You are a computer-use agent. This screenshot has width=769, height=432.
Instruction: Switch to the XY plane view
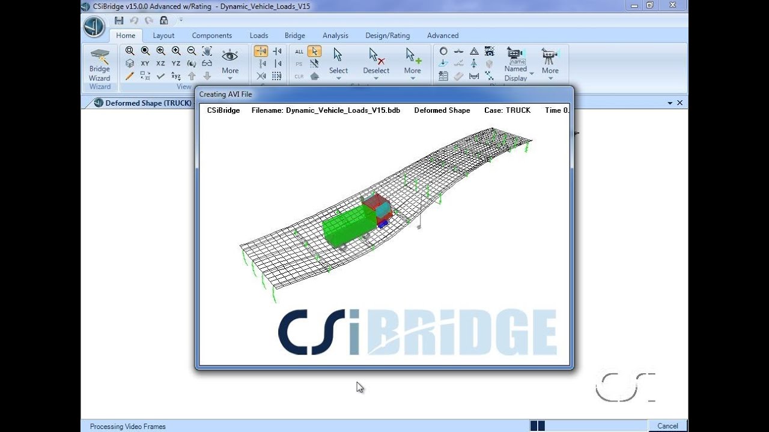coord(145,64)
